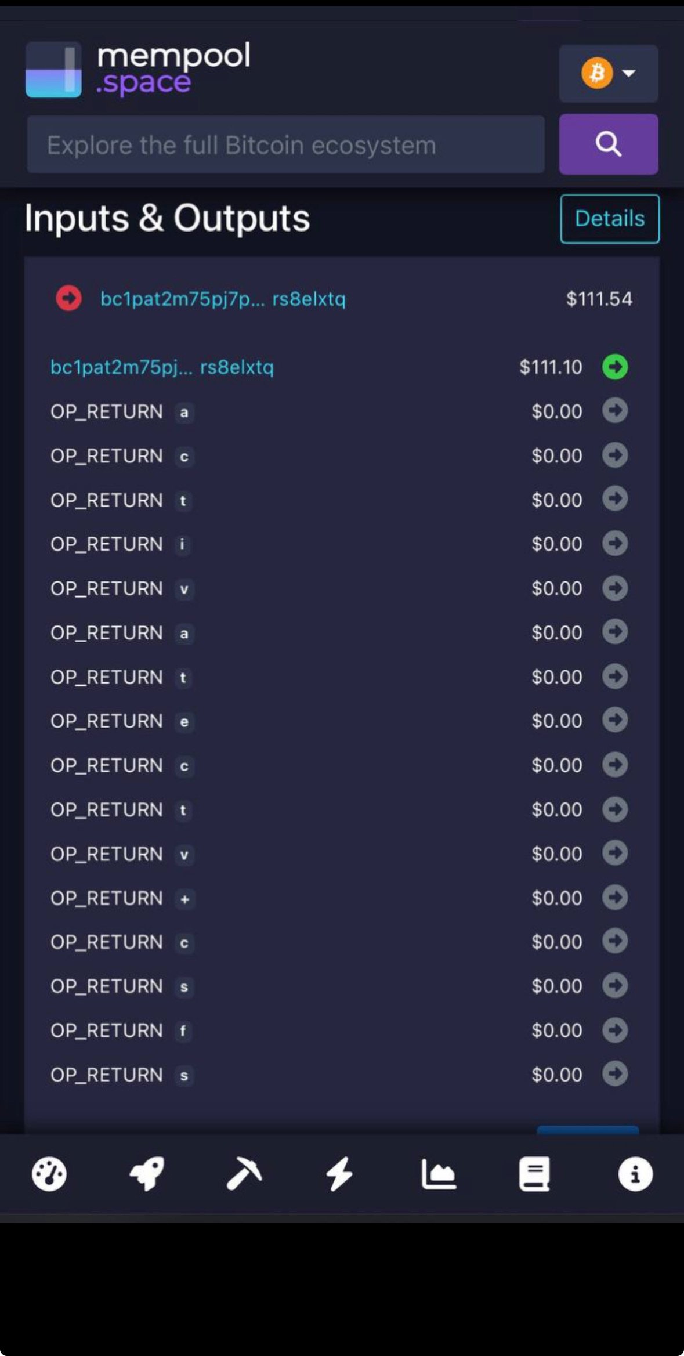Click the gray arrow beside OP_RETURN +
This screenshot has height=1356, width=684.
tap(615, 898)
